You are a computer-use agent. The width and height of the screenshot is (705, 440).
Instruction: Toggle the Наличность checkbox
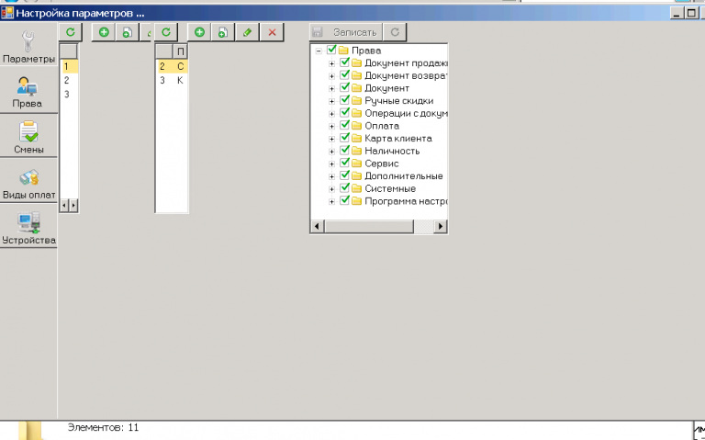click(x=344, y=150)
